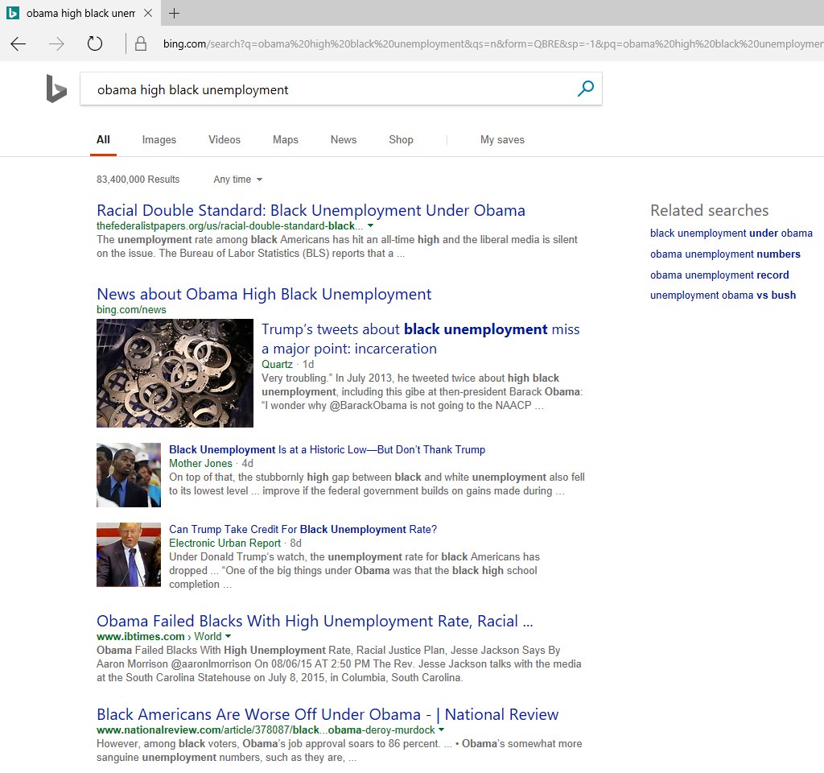This screenshot has width=824, height=773.
Task: Reload the page with refresh icon
Action: pyautogui.click(x=95, y=43)
